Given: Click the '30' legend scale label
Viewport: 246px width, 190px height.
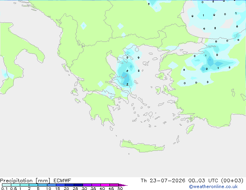Looking at the screenshot, I should click(84, 188).
